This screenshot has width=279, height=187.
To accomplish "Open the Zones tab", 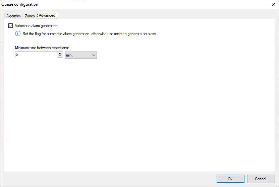I will 30,16.
